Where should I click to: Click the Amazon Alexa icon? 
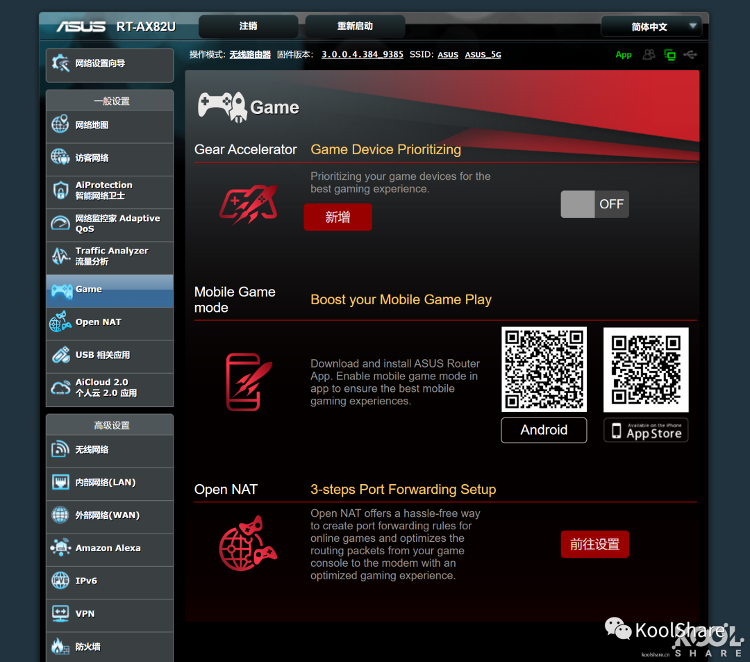coord(60,547)
